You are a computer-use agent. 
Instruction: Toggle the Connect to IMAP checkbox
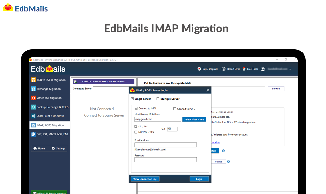coord(136,108)
